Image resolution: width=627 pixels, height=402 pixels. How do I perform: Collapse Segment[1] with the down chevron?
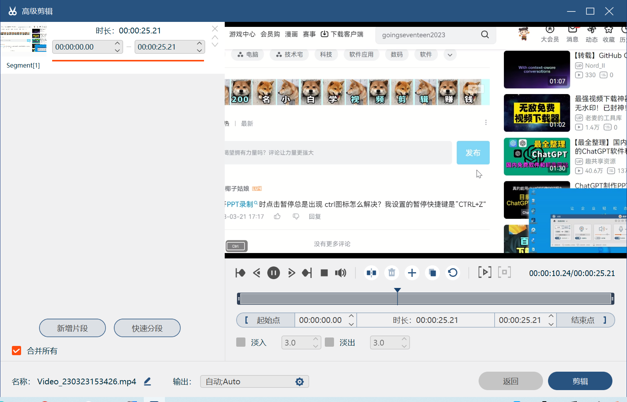tap(215, 44)
